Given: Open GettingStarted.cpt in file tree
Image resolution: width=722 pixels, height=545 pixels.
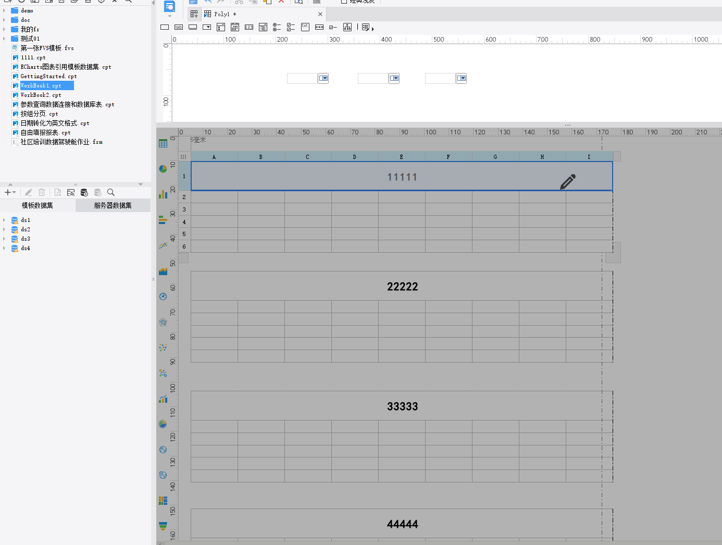Looking at the screenshot, I should coord(48,76).
